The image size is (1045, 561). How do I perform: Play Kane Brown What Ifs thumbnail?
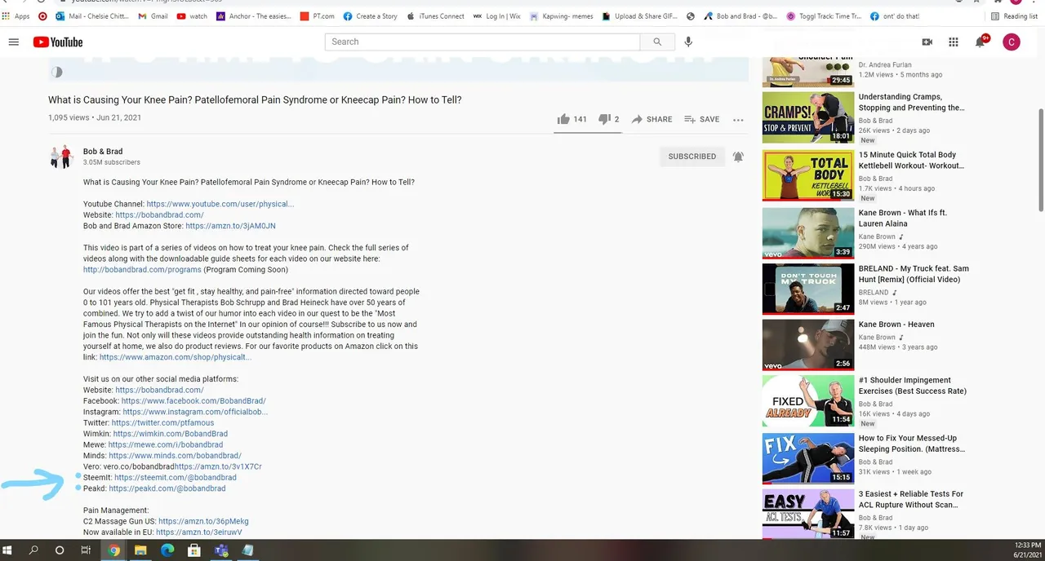tap(808, 233)
